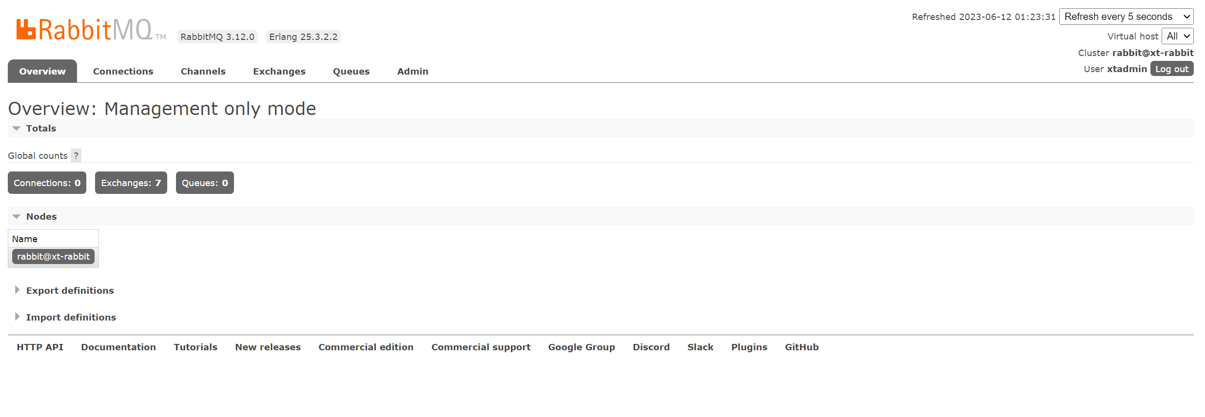Open the HTTP API footer link
This screenshot has height=417, width=1205.
click(40, 347)
